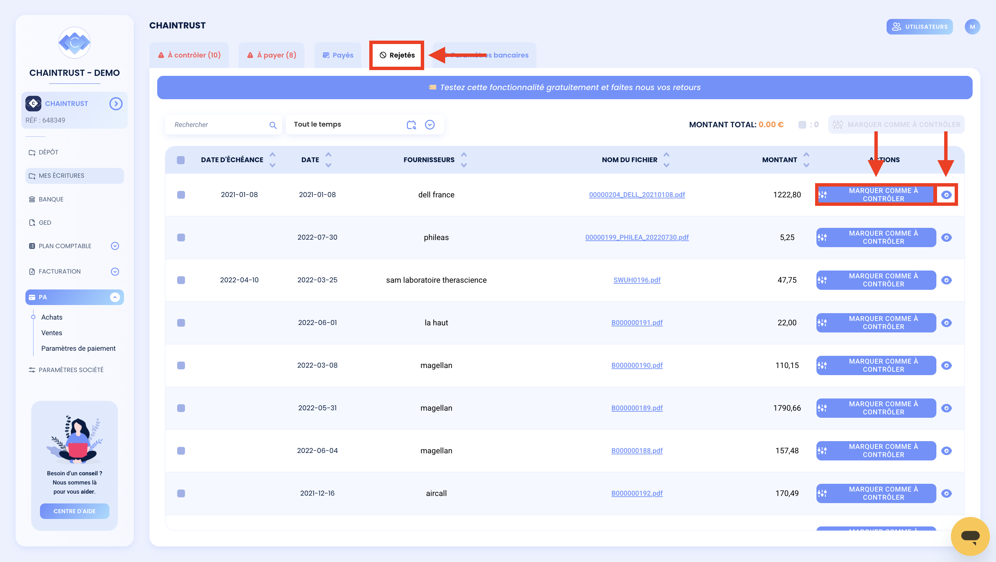
Task: Switch to the À payer (8) tab
Action: pyautogui.click(x=271, y=55)
